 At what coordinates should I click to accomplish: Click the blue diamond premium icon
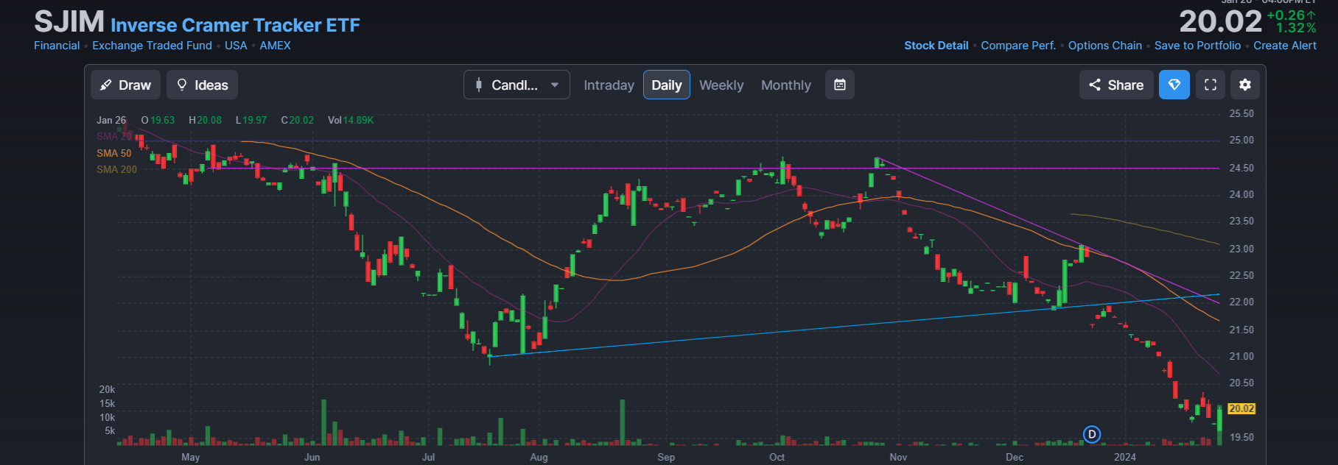1174,85
